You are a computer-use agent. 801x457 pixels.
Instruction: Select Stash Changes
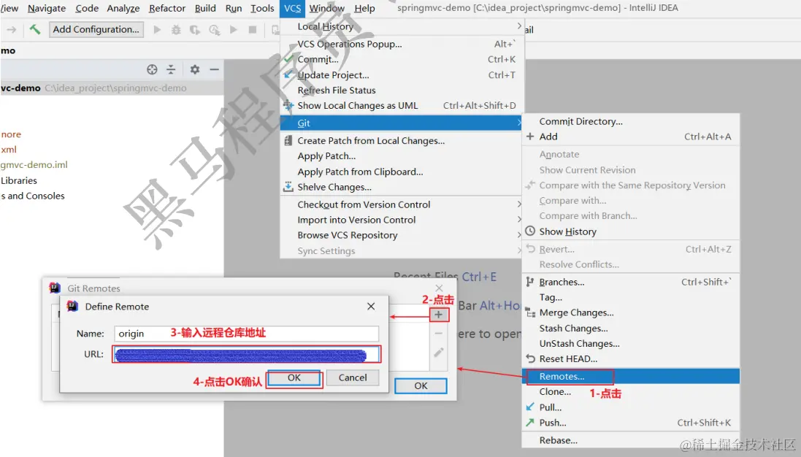pyautogui.click(x=631, y=329)
